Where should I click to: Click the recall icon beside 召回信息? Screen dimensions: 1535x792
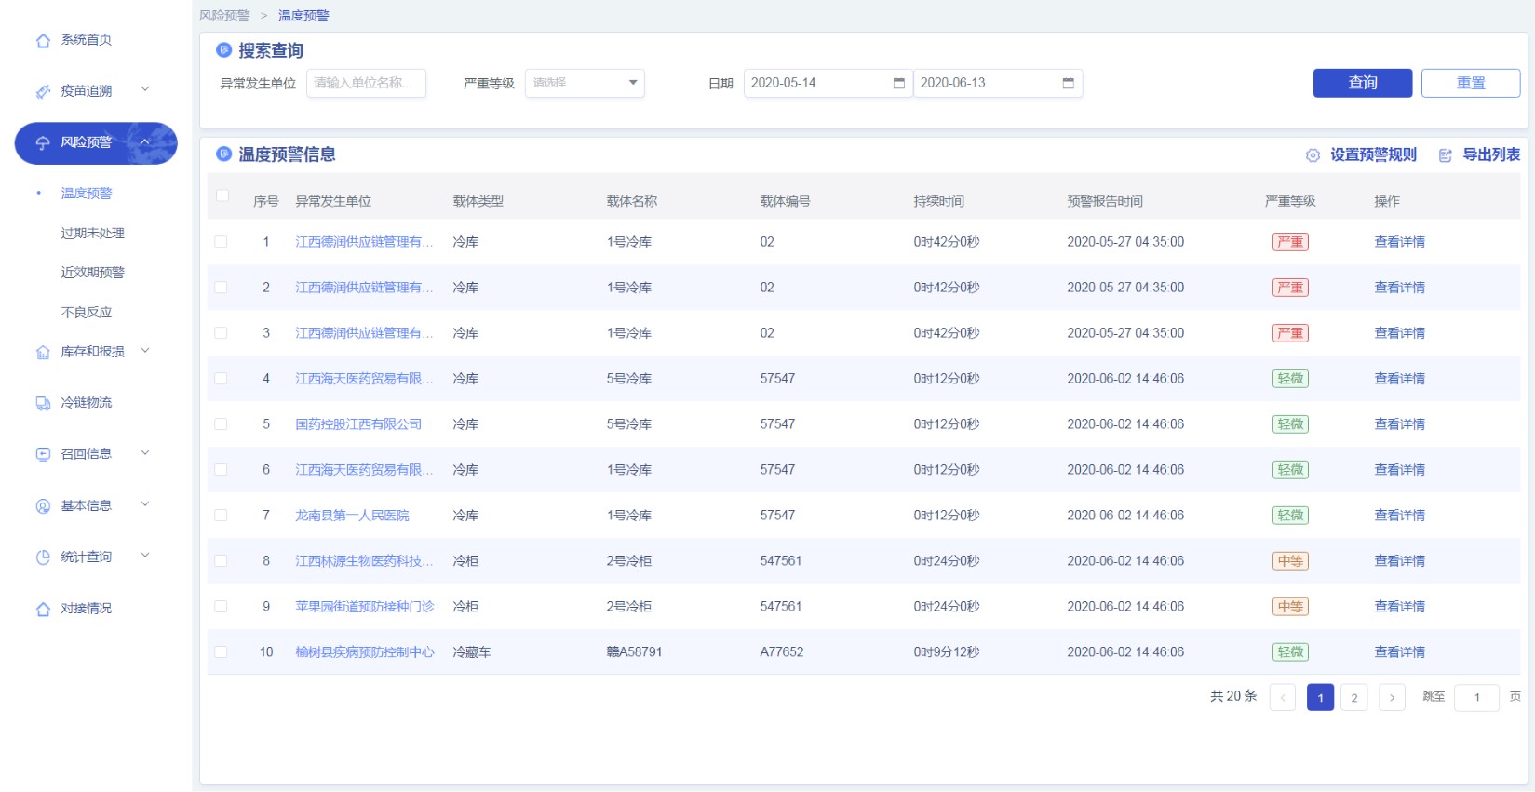[43, 454]
